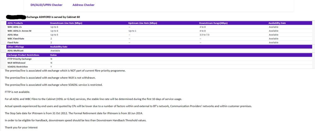Click the Other Offerings section header
Screen dimensions: 315x131
(16, 47)
